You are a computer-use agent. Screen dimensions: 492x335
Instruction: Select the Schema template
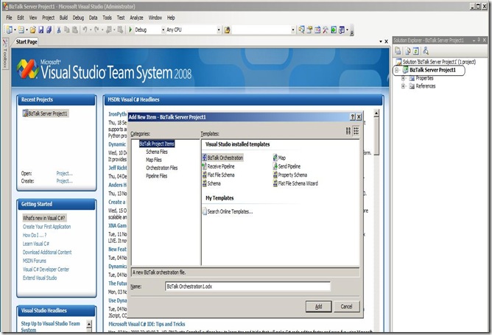(x=211, y=183)
